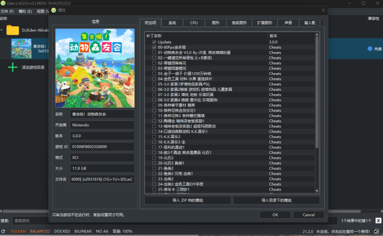Open the 文件 (F) menu
The width and height of the screenshot is (383, 236).
(x=7, y=11)
